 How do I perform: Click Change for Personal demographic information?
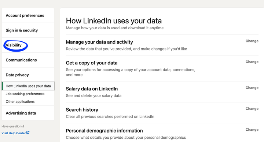(252, 130)
